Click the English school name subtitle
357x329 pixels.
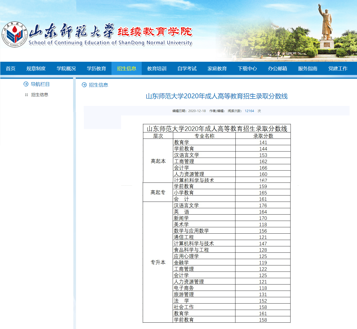[x=110, y=43]
